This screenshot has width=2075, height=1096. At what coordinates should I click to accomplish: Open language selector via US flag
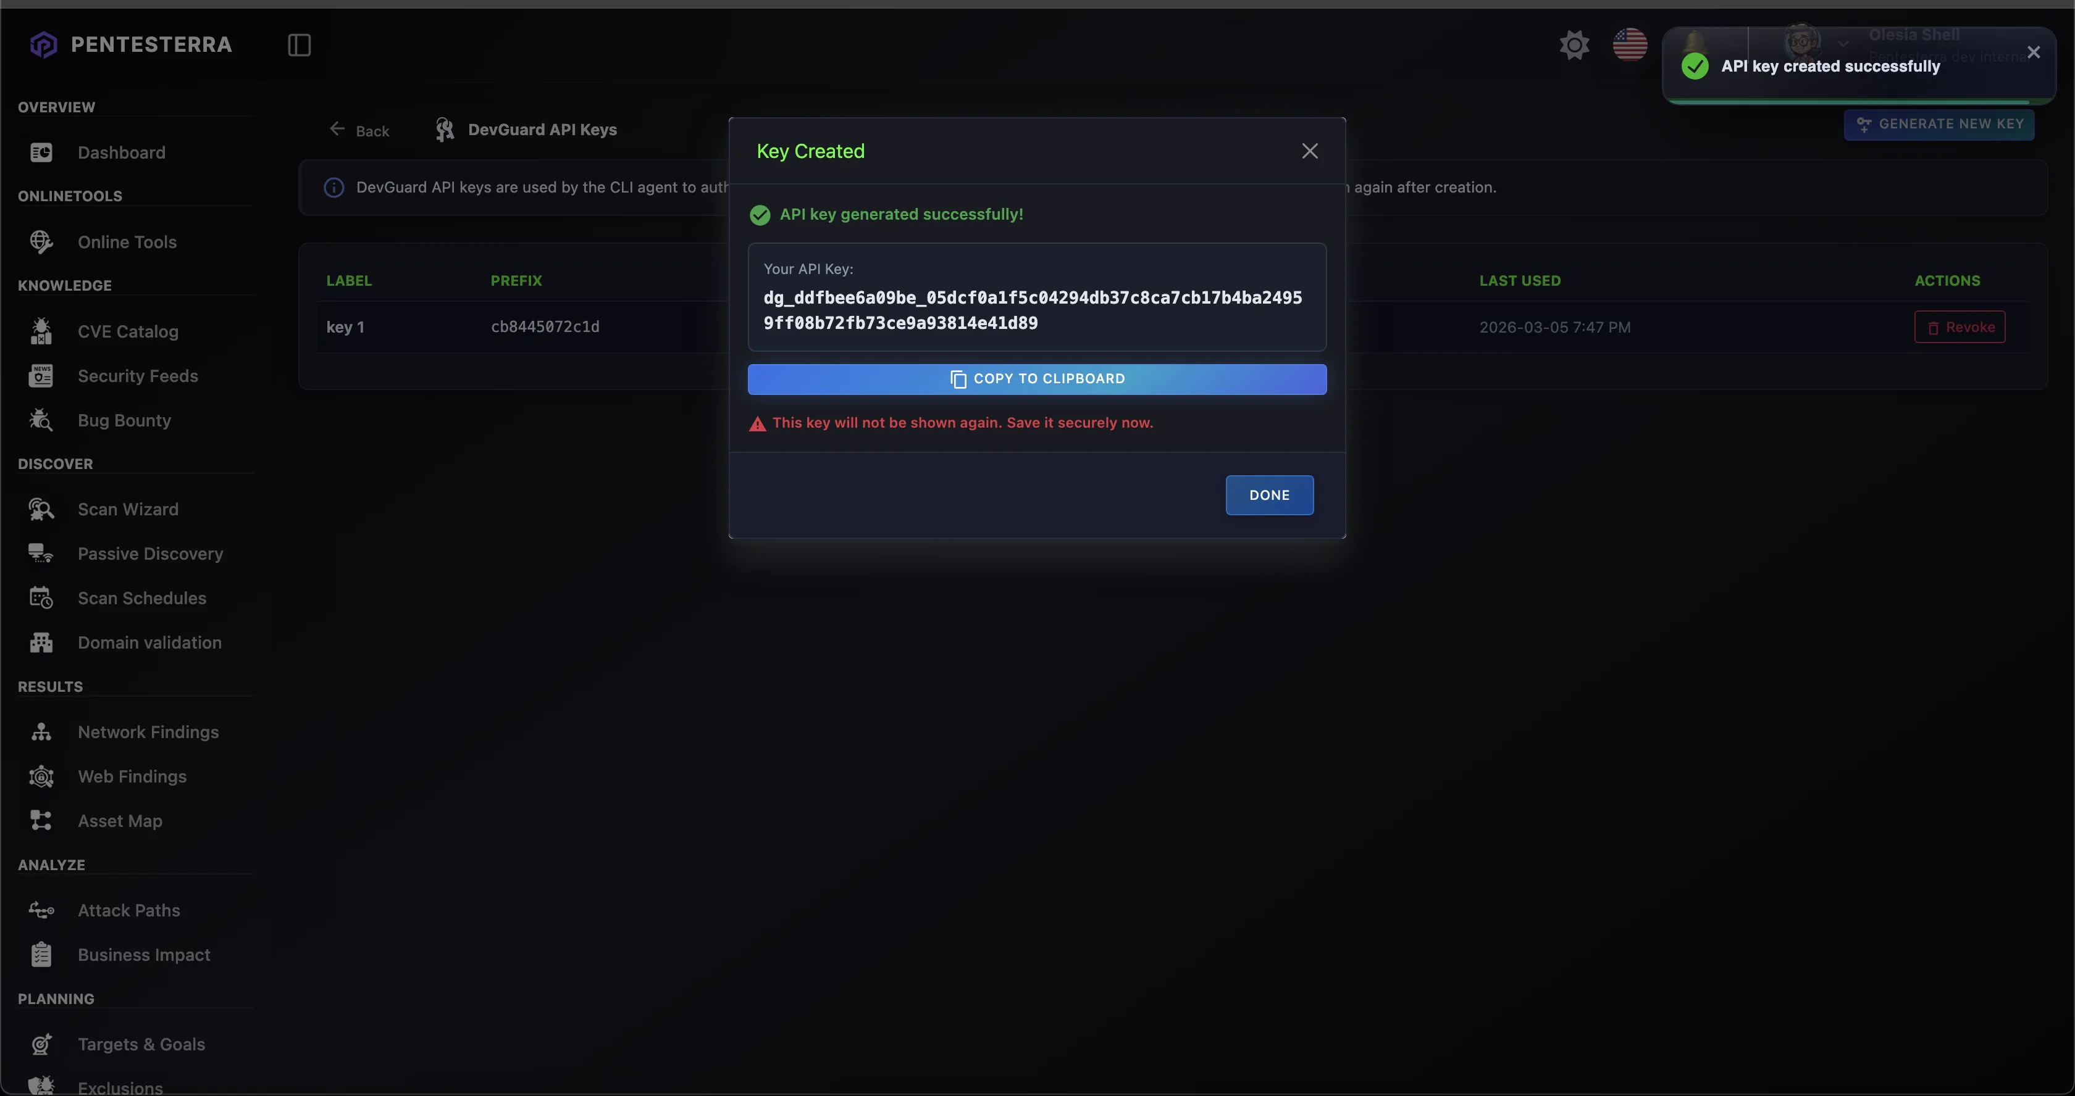1630,45
